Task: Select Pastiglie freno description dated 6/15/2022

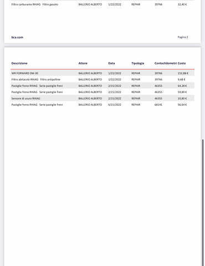Action: pyautogui.click(x=37, y=105)
